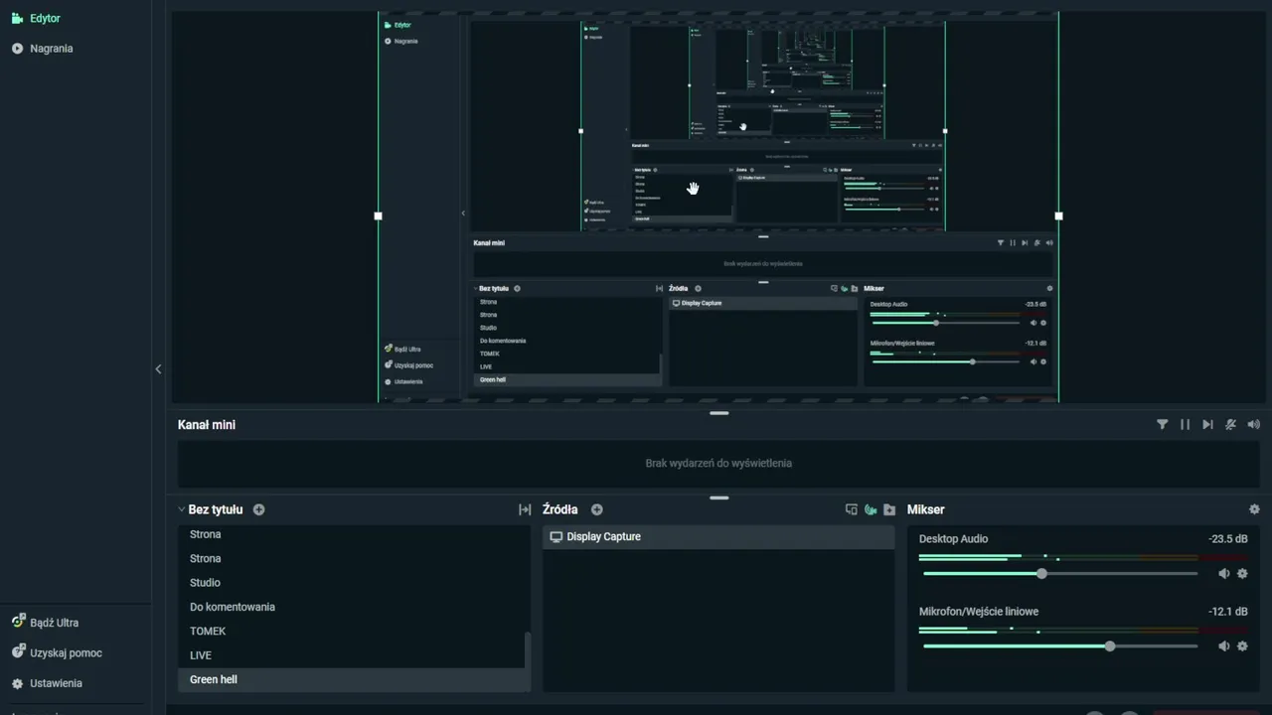Open Mikrofon/Wejście liniowe settings gear

1242,646
